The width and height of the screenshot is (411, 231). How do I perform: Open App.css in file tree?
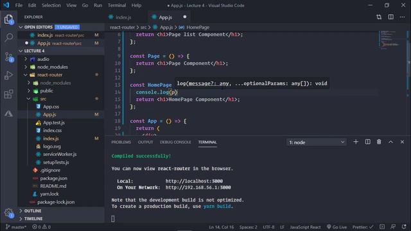pos(51,107)
